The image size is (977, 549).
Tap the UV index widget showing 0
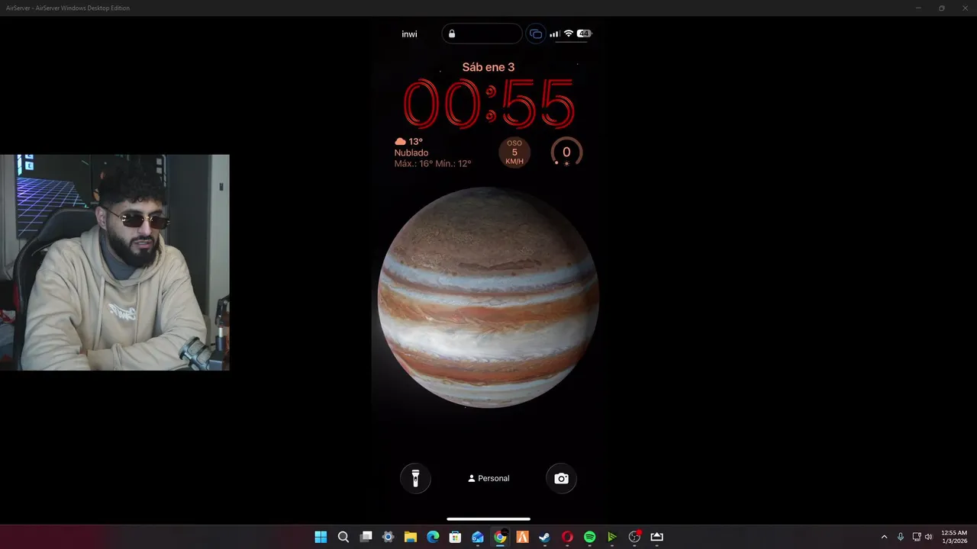(x=566, y=152)
